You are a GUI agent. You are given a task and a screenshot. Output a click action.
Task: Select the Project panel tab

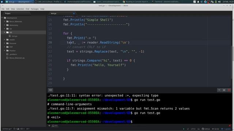[16, 13]
